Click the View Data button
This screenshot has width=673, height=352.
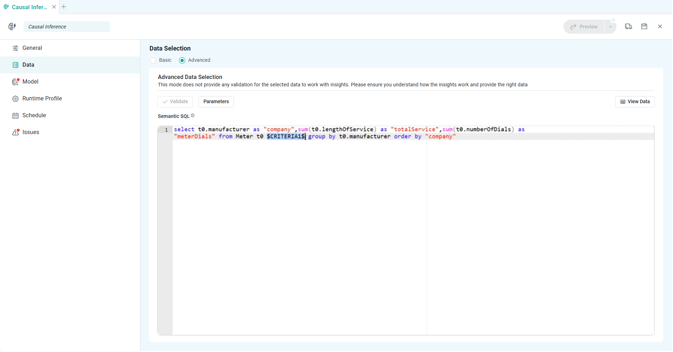(x=635, y=102)
